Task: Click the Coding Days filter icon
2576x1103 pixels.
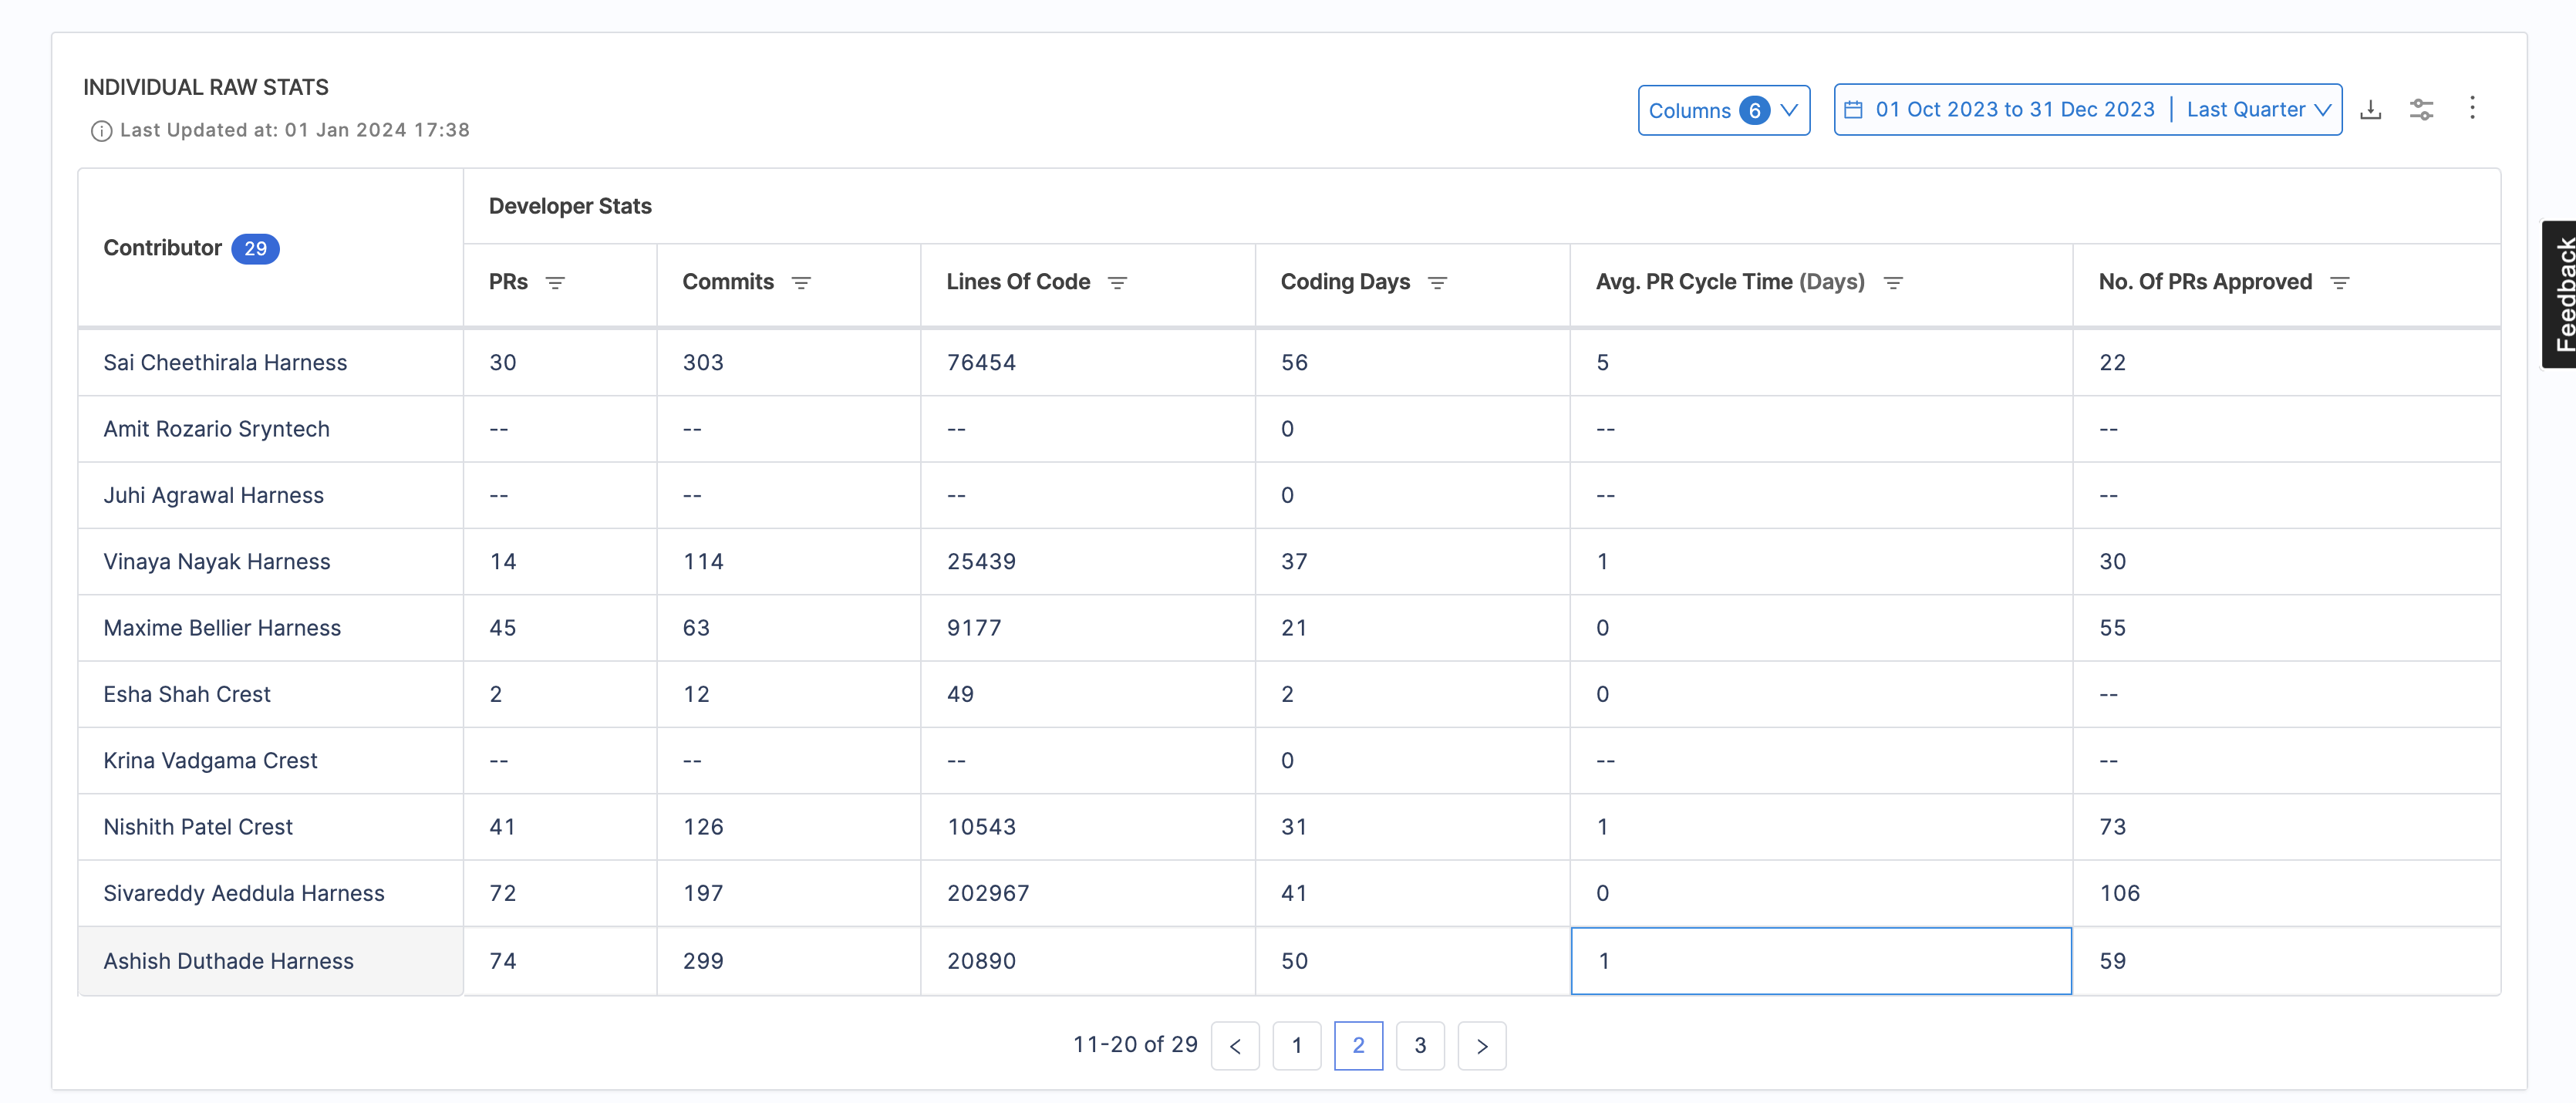Action: coord(1437,283)
